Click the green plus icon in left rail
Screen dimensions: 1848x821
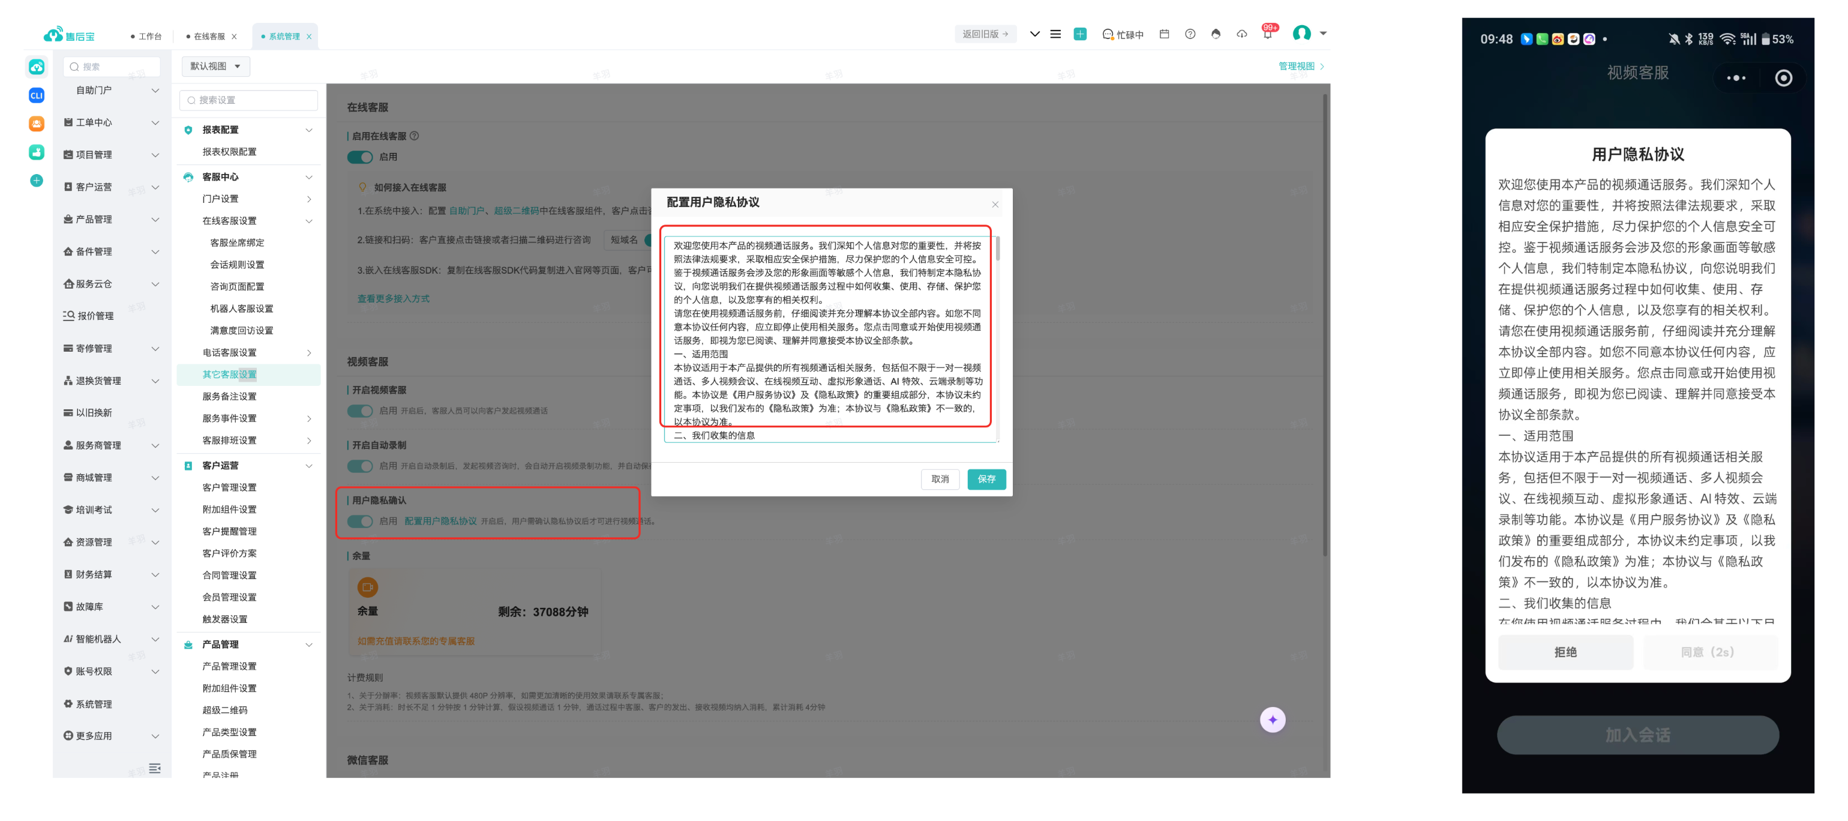point(37,180)
